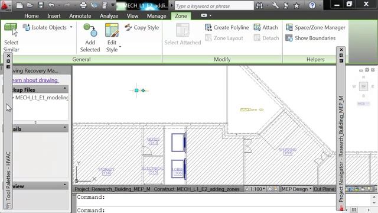
Task: Toggle auto-hide on Tool Palettes HVAC
Action: click(x=8, y=62)
